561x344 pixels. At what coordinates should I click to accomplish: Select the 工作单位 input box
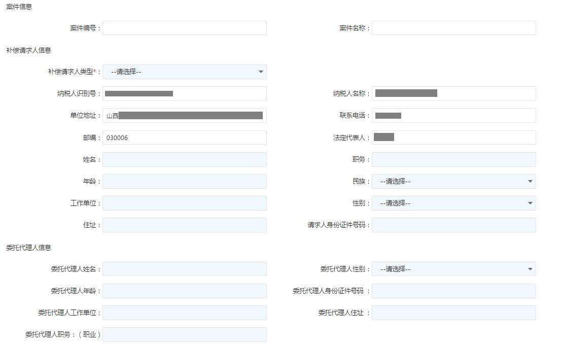184,203
